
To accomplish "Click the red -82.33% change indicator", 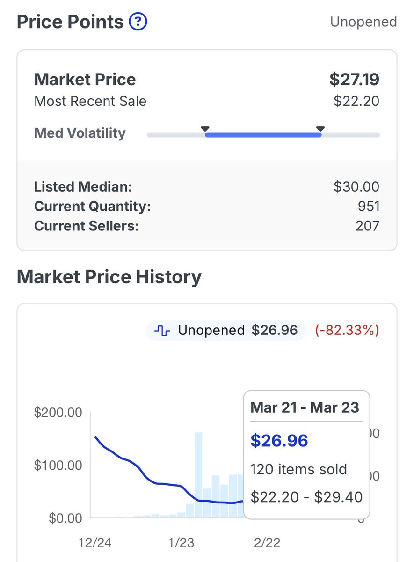I will click(347, 331).
